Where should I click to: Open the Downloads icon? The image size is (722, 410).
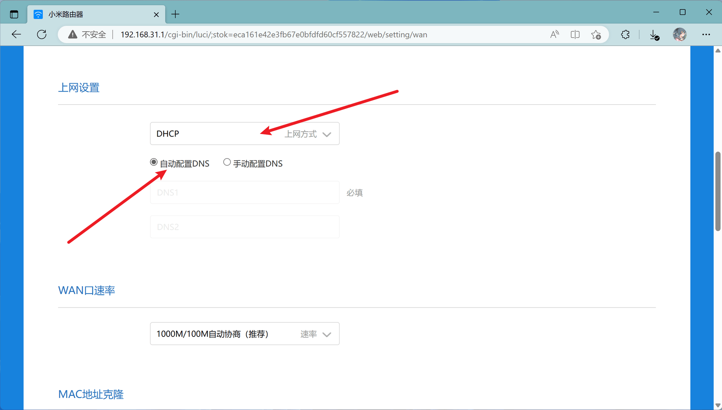pos(654,34)
